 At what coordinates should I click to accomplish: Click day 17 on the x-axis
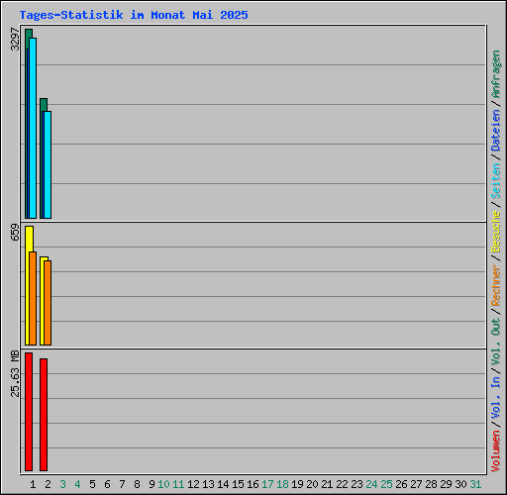coord(267,484)
